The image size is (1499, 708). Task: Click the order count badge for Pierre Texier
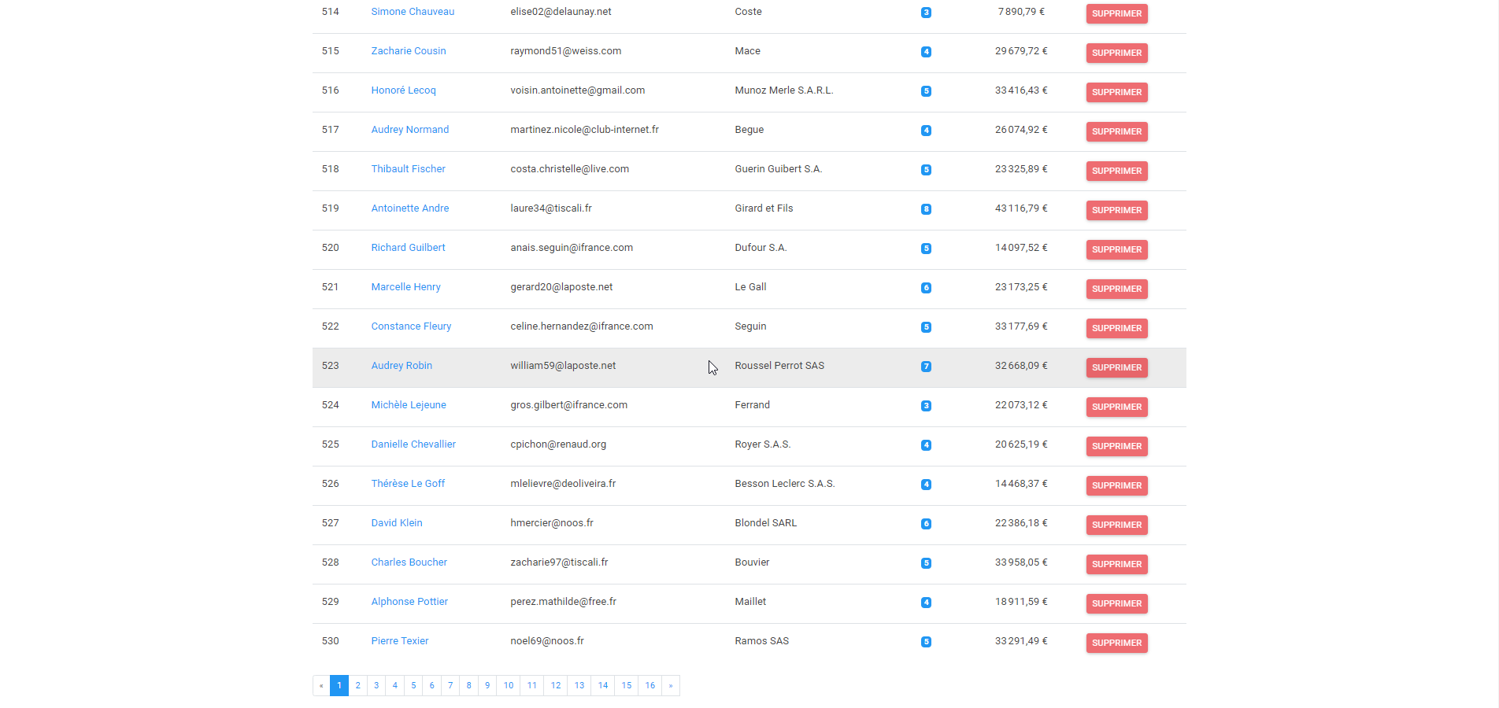[926, 642]
